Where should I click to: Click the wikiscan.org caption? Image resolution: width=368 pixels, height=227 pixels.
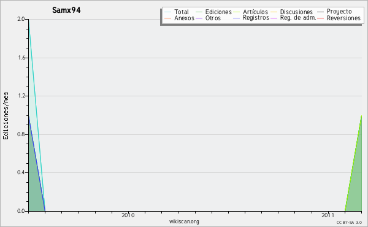click(x=184, y=221)
